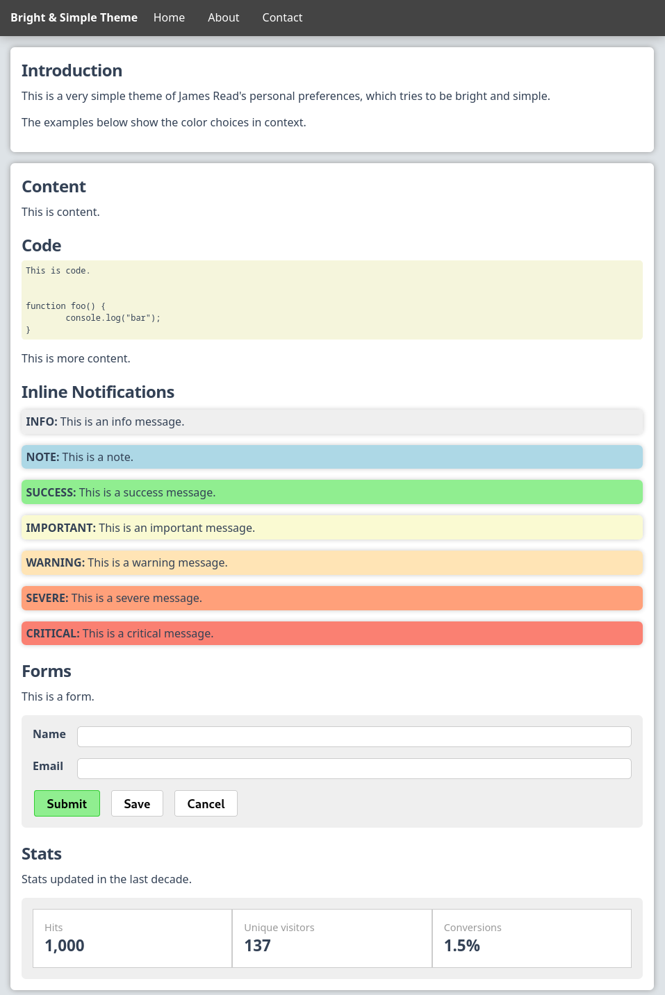The height and width of the screenshot is (995, 665).
Task: Select the Hits stat card
Action: (132, 938)
